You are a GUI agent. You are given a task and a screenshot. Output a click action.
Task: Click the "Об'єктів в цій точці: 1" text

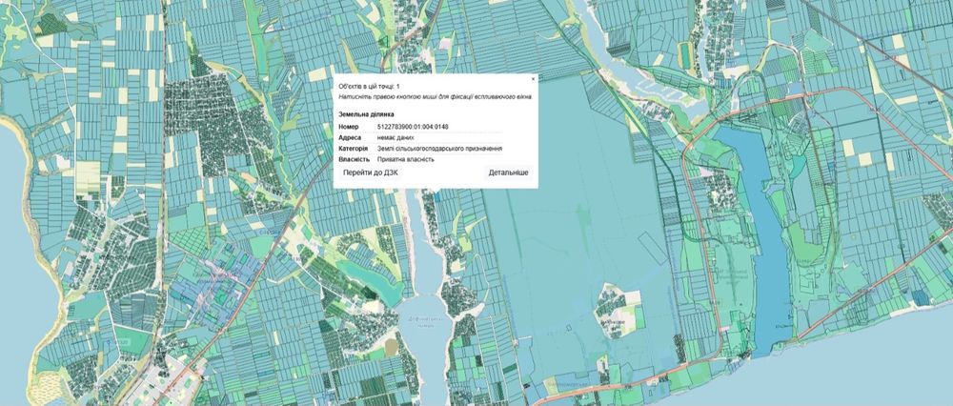point(369,87)
